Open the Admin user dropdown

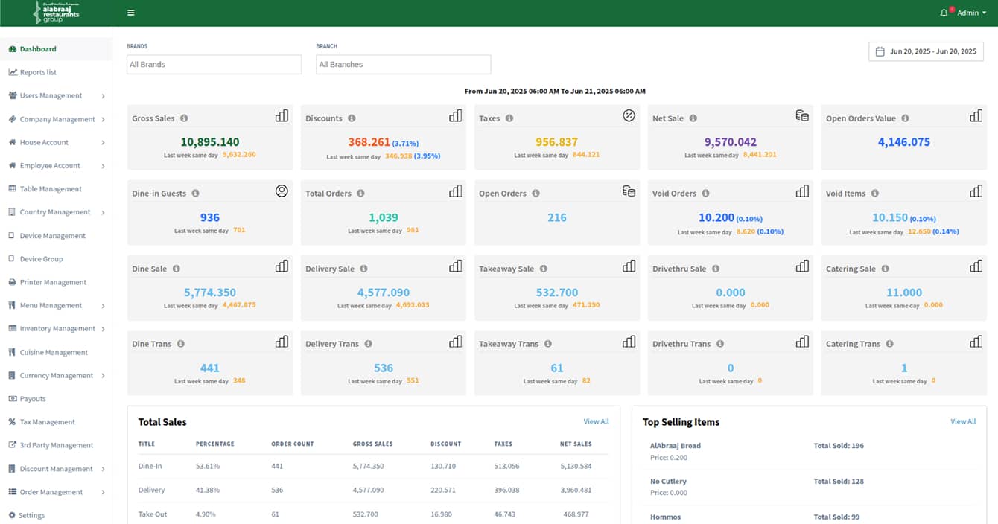point(971,13)
